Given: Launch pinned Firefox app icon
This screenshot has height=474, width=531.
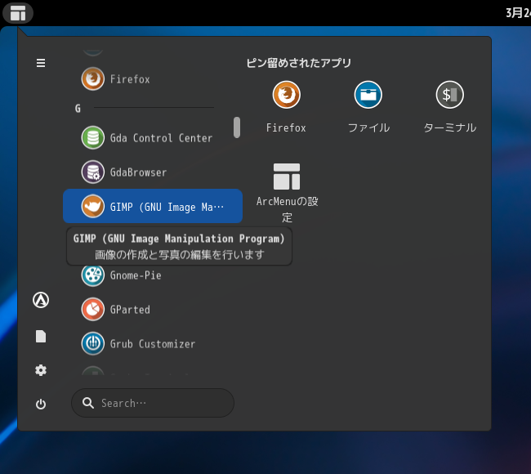Looking at the screenshot, I should click(287, 95).
